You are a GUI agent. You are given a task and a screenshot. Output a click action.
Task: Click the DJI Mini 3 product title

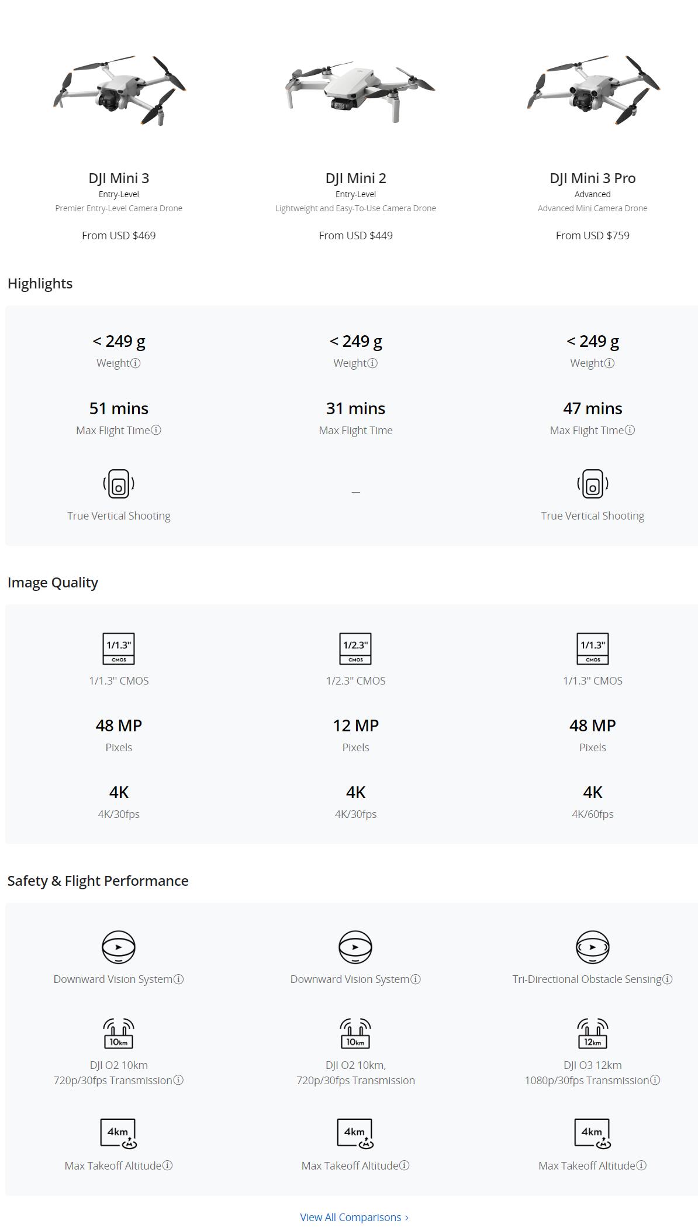point(119,178)
